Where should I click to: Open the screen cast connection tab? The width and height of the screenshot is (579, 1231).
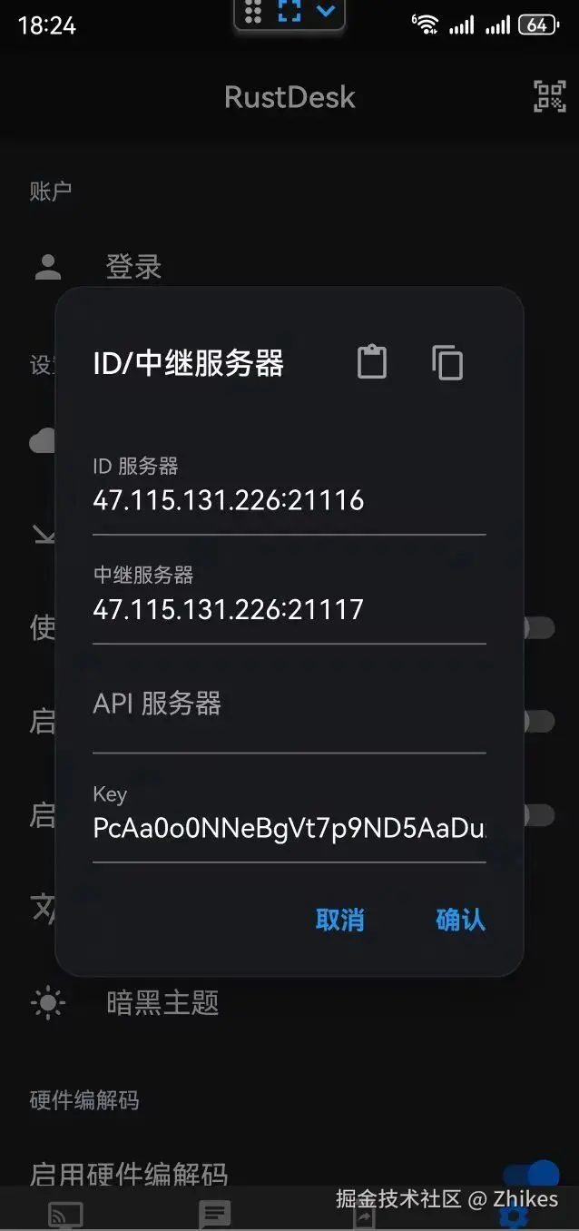point(65,1216)
